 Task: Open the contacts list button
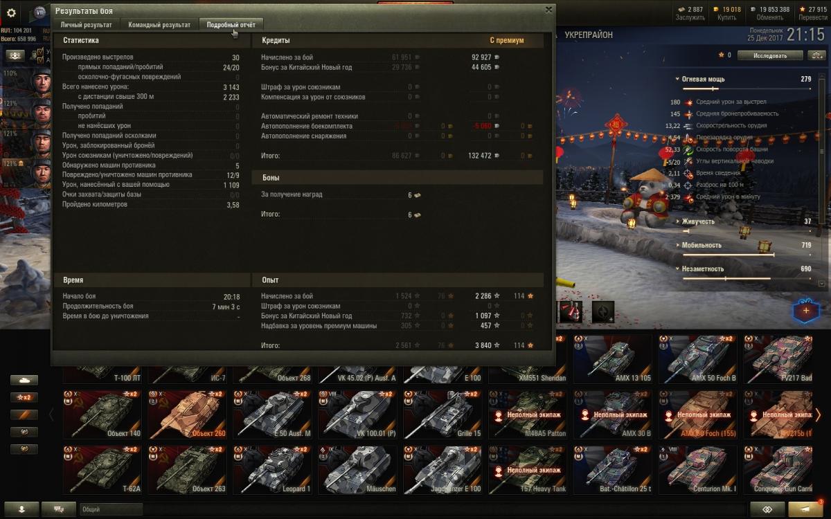pos(20,509)
